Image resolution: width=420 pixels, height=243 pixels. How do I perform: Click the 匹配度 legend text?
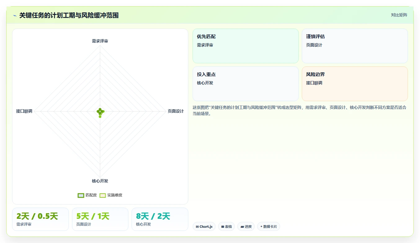[91, 195]
